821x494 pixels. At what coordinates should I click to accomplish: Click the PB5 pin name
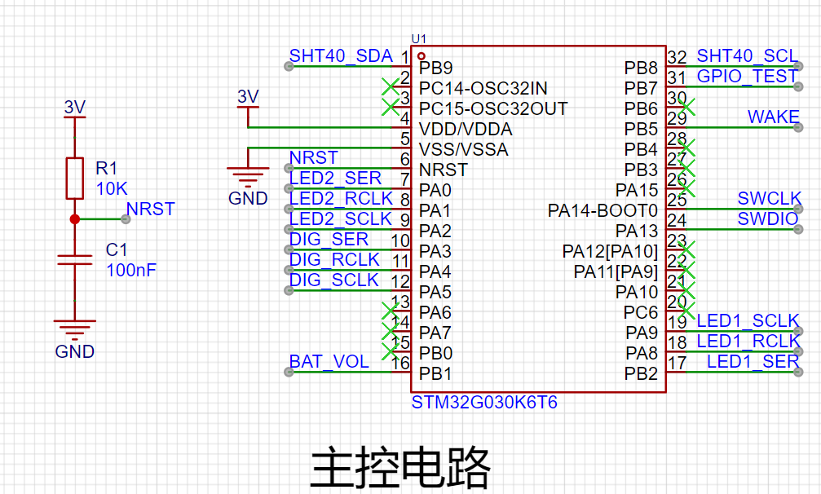(x=641, y=130)
